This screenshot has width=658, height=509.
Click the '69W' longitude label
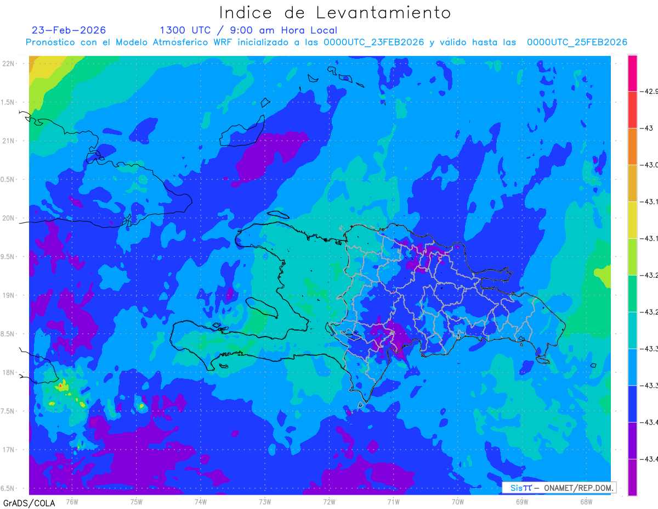522,502
